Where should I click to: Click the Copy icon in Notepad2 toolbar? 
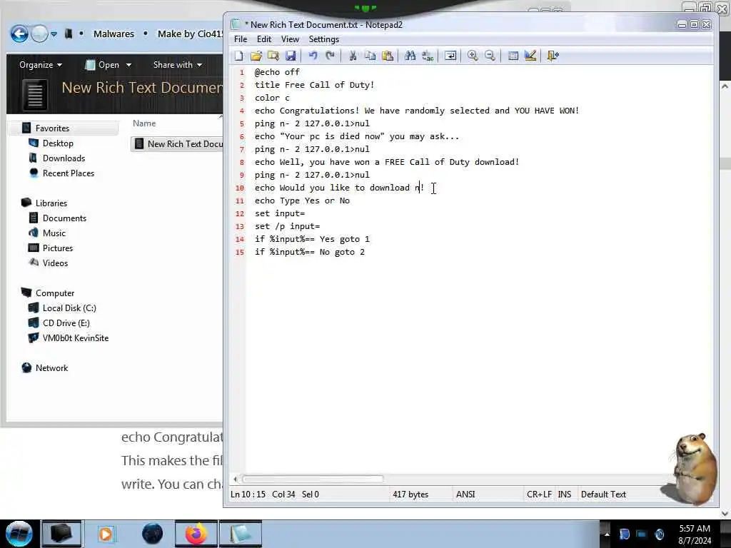[x=370, y=56]
